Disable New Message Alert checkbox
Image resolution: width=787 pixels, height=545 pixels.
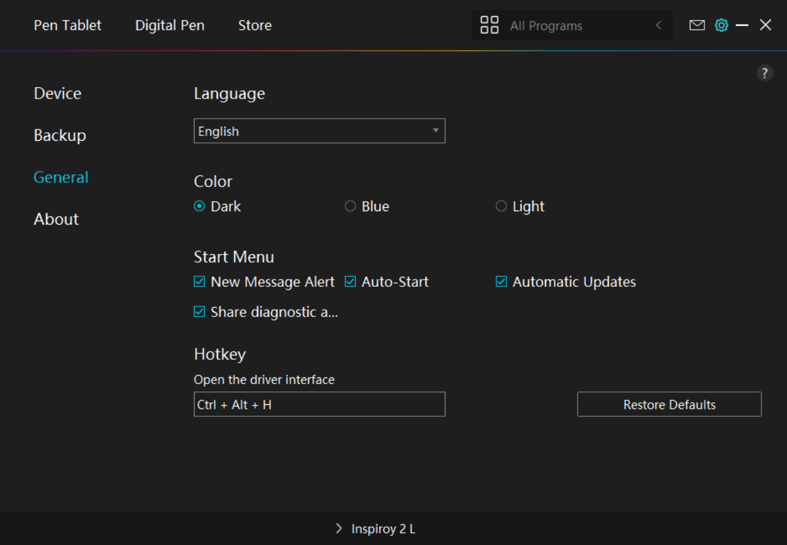click(x=199, y=282)
